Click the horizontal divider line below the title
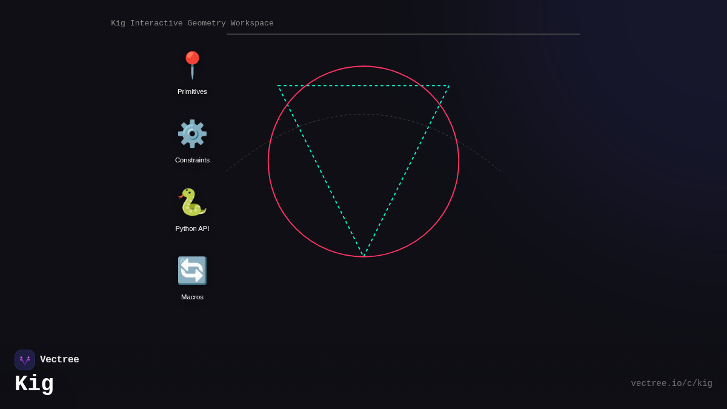Screen dimensions: 727x409 click(403, 34)
